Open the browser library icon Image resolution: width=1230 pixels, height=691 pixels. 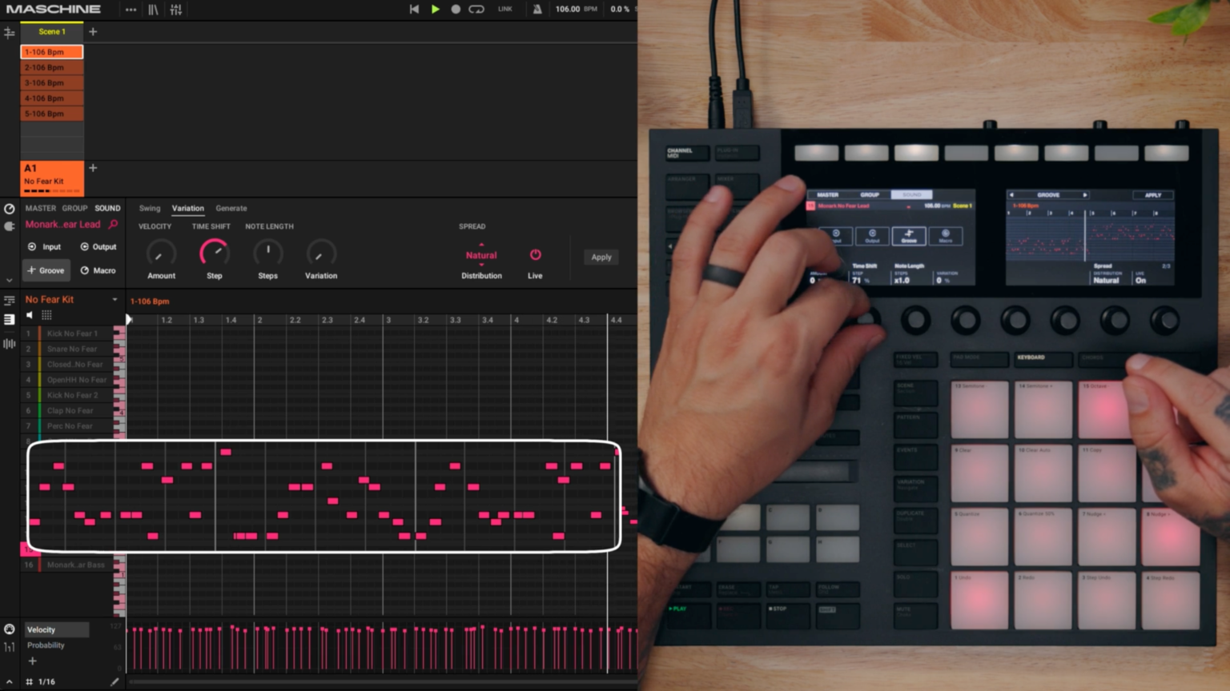pyautogui.click(x=153, y=10)
